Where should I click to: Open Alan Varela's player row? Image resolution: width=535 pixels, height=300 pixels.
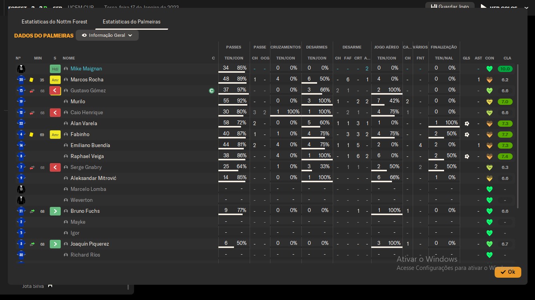click(84, 123)
